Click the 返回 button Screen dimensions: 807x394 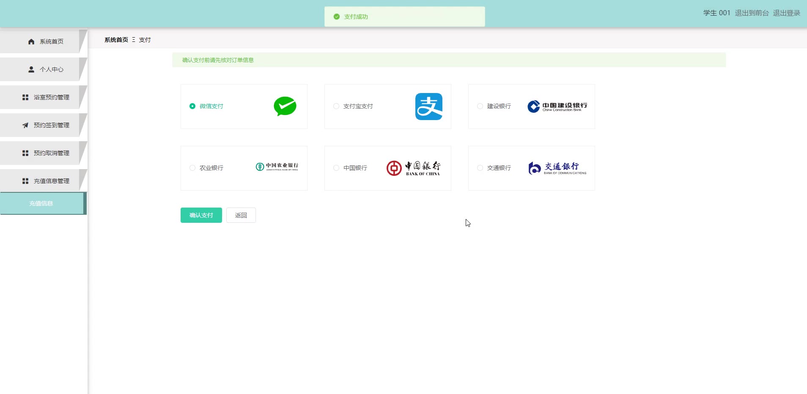[x=241, y=215]
